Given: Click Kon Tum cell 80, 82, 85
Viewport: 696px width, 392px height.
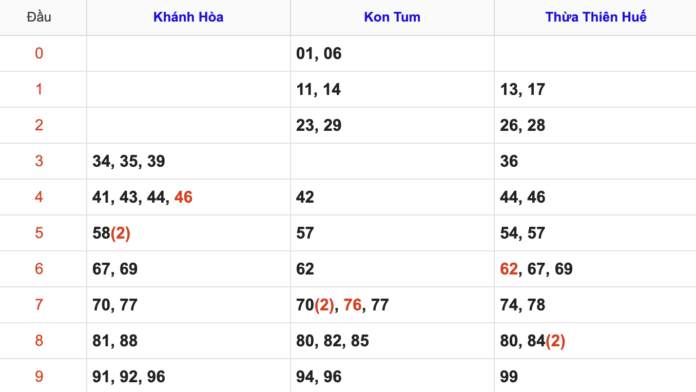Looking at the screenshot, I should 333,341.
